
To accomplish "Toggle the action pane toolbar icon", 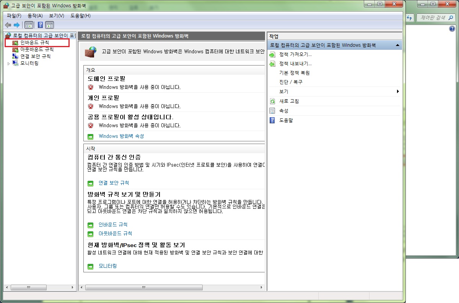I will coord(50,25).
